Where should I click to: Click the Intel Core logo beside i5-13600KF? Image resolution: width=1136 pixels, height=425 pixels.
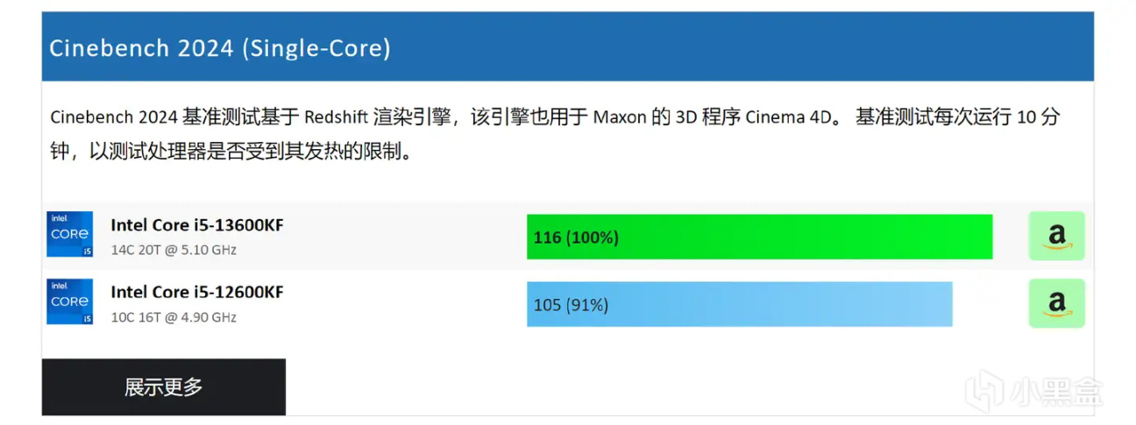(x=69, y=234)
